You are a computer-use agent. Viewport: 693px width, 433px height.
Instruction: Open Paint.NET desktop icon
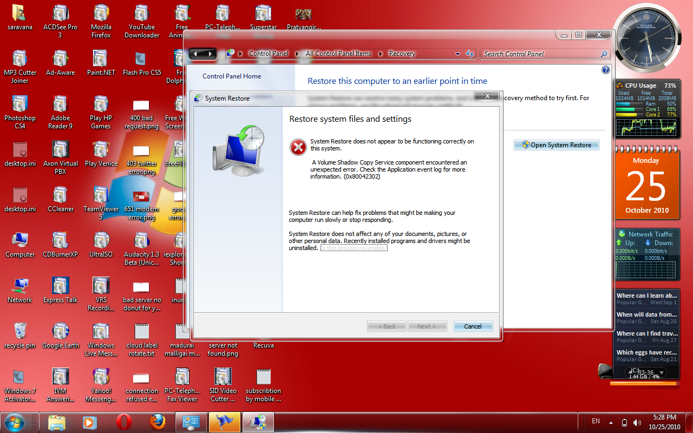tap(101, 63)
